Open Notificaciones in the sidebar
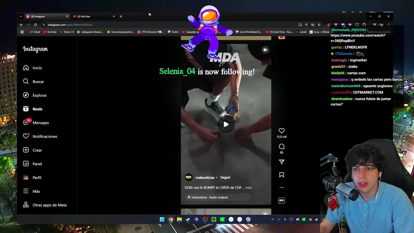This screenshot has width=414, height=233. pos(40,136)
